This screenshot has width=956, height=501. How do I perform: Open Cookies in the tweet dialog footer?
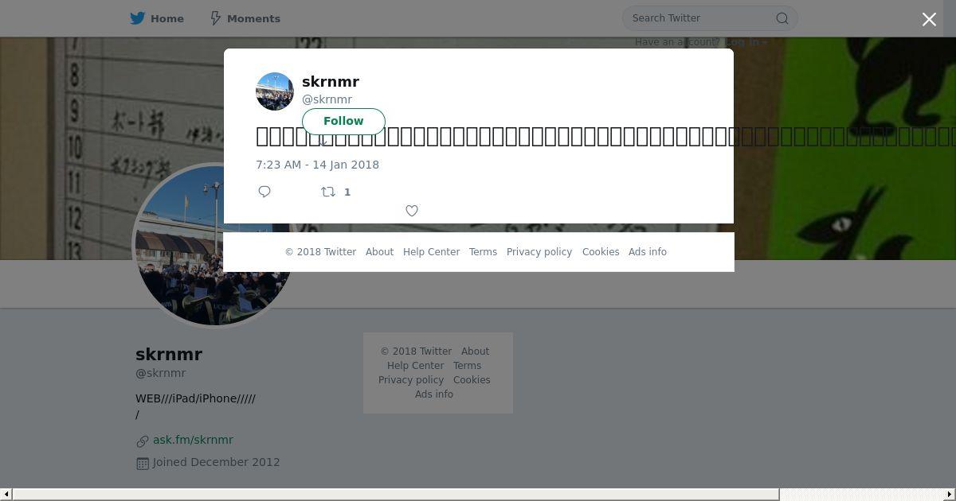click(x=601, y=252)
